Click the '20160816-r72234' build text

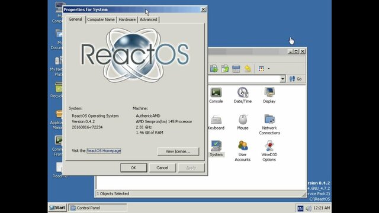click(87, 127)
